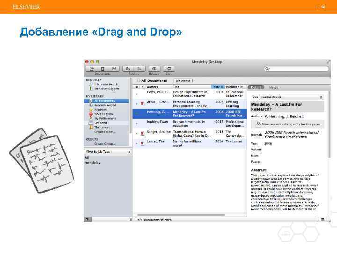Click the My Publications icon
This screenshot has width=337, height=253.
point(91,119)
